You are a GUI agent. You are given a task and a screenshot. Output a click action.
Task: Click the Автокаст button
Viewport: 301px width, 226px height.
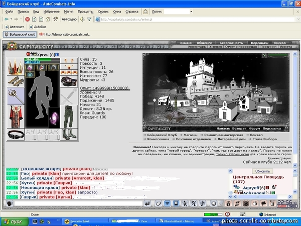15,27
